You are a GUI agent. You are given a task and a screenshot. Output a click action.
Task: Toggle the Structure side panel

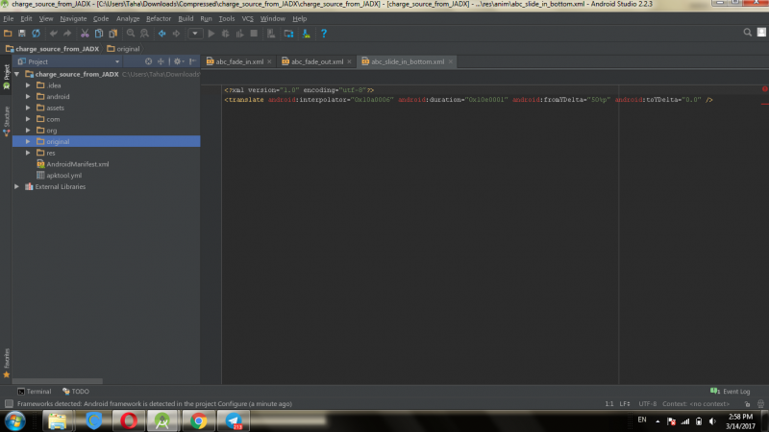point(6,116)
